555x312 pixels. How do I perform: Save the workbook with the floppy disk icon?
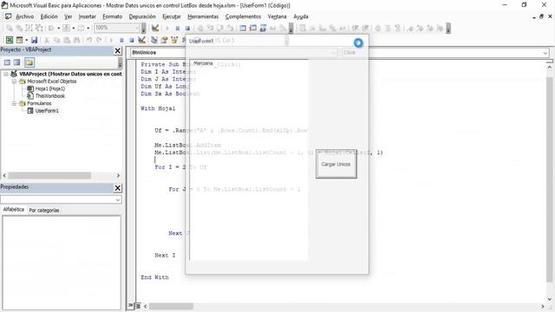point(34,40)
